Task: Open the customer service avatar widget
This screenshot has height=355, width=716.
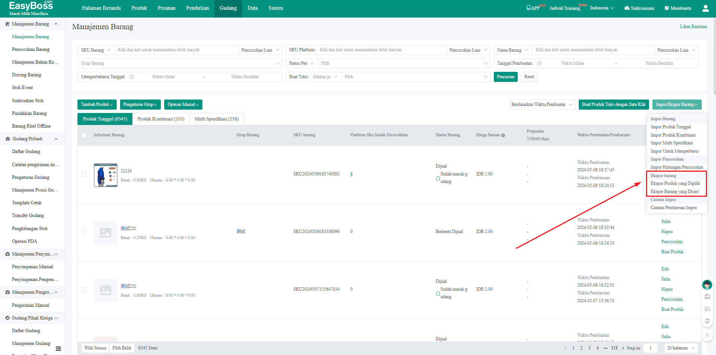Action: (707, 285)
